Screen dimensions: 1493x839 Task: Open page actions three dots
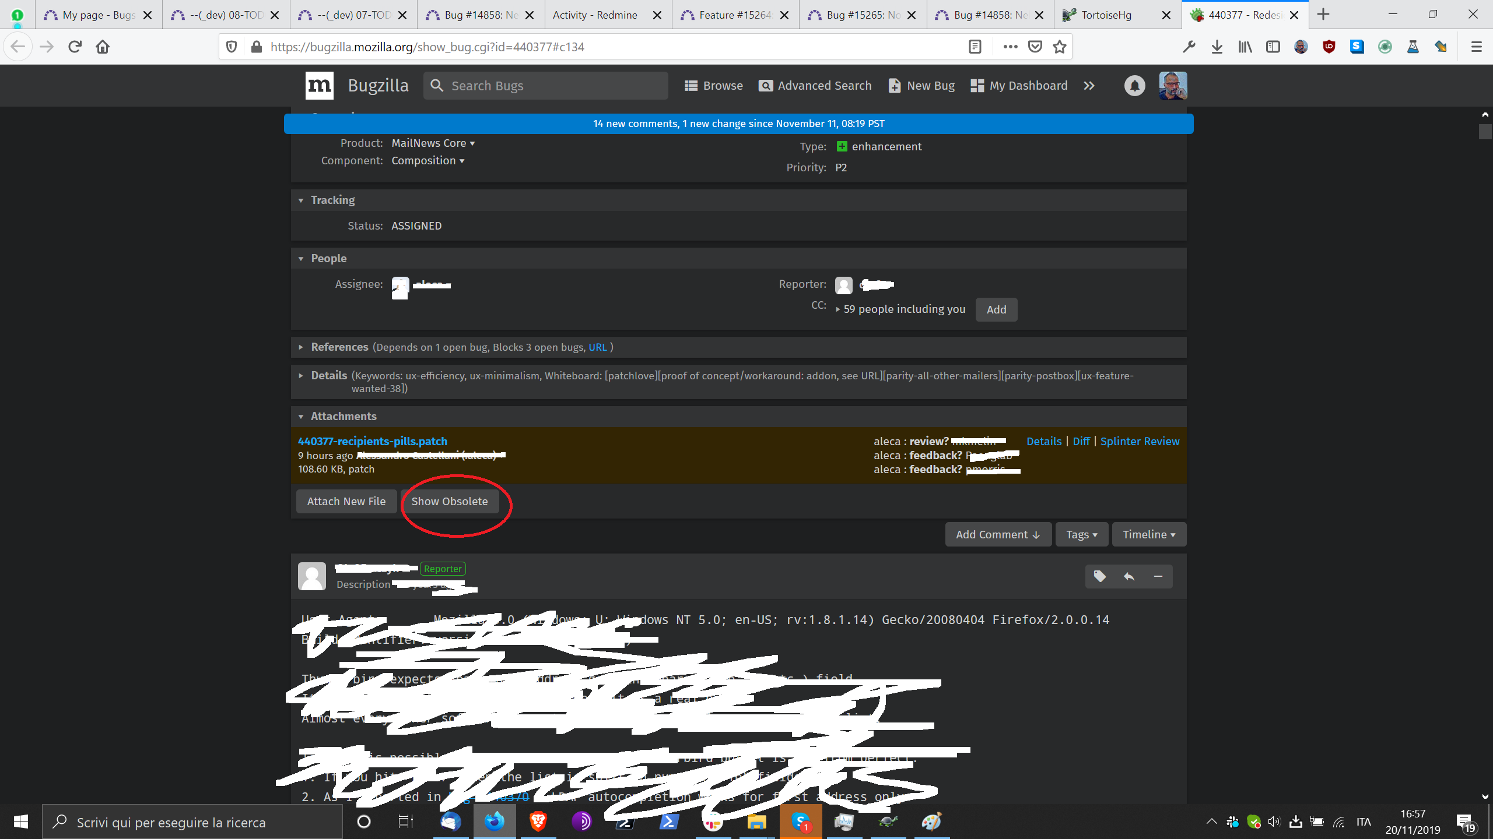coord(1010,47)
